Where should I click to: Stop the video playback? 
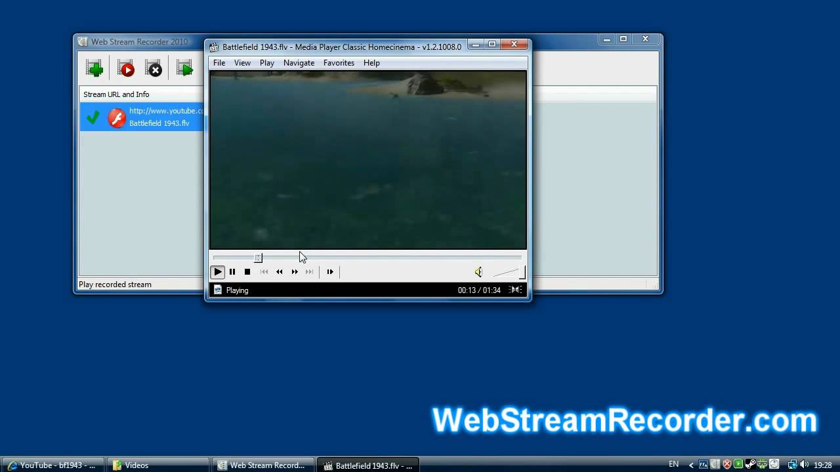[x=247, y=271]
